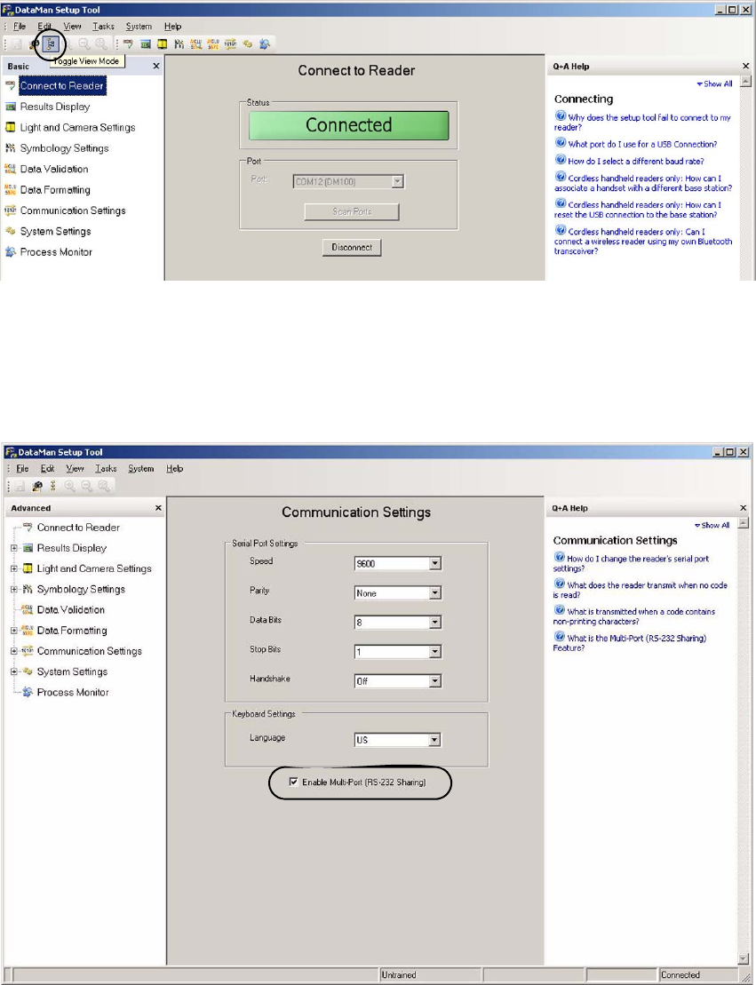Open the Stop Bits dropdown
Screen dimensions: 756x985
coord(435,652)
